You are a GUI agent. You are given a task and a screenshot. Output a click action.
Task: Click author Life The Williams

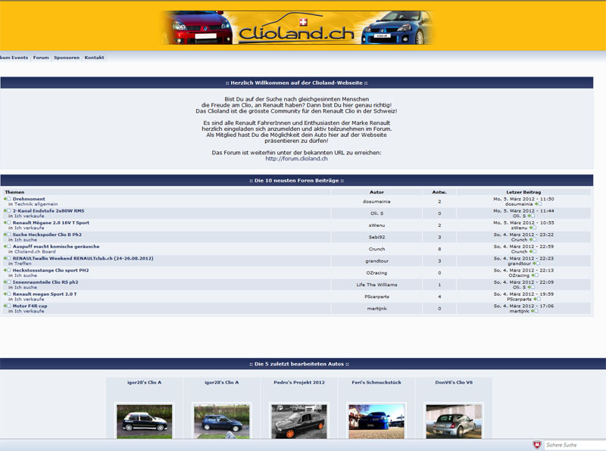click(x=376, y=285)
